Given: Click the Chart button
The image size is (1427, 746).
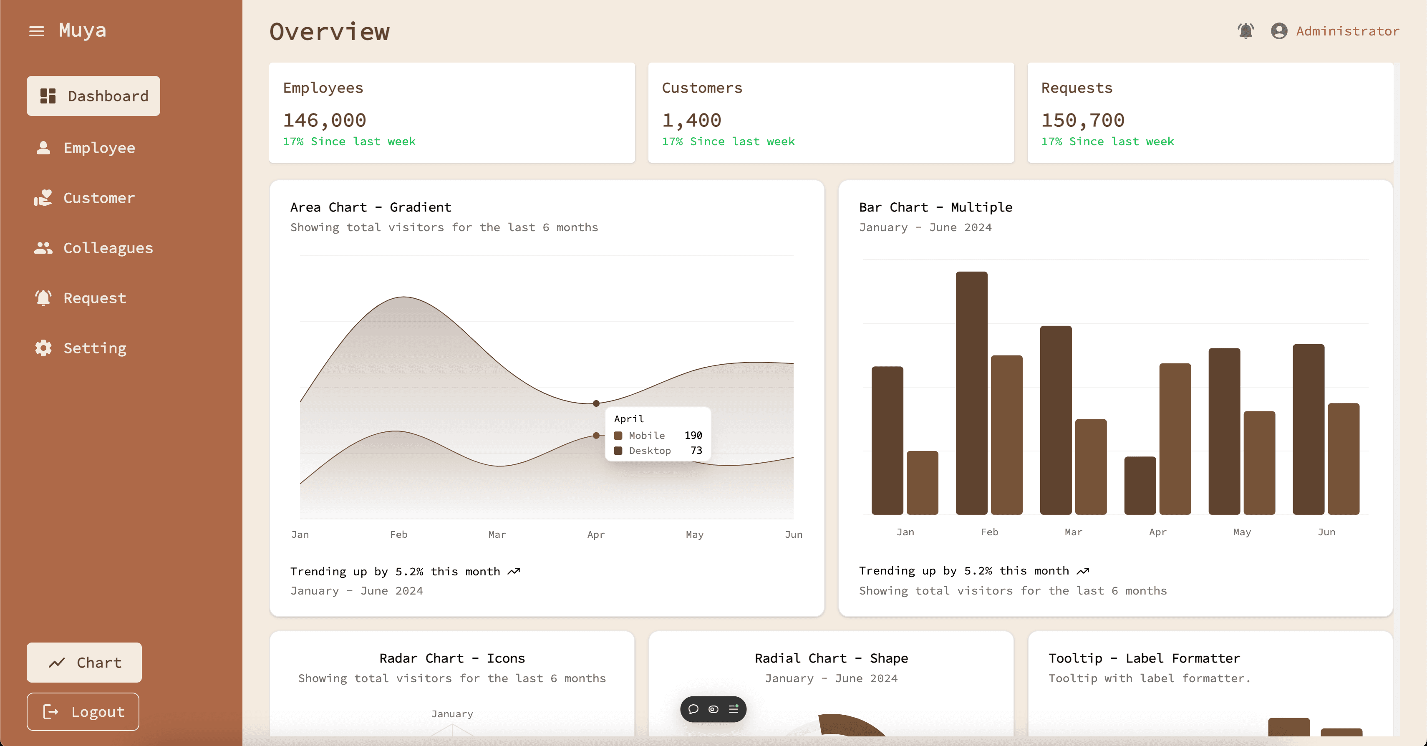Looking at the screenshot, I should [x=84, y=663].
